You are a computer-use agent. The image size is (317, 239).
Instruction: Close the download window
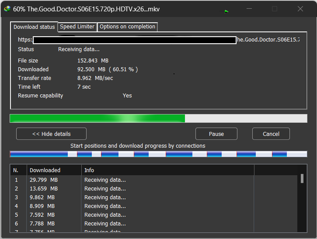[x=300, y=9]
